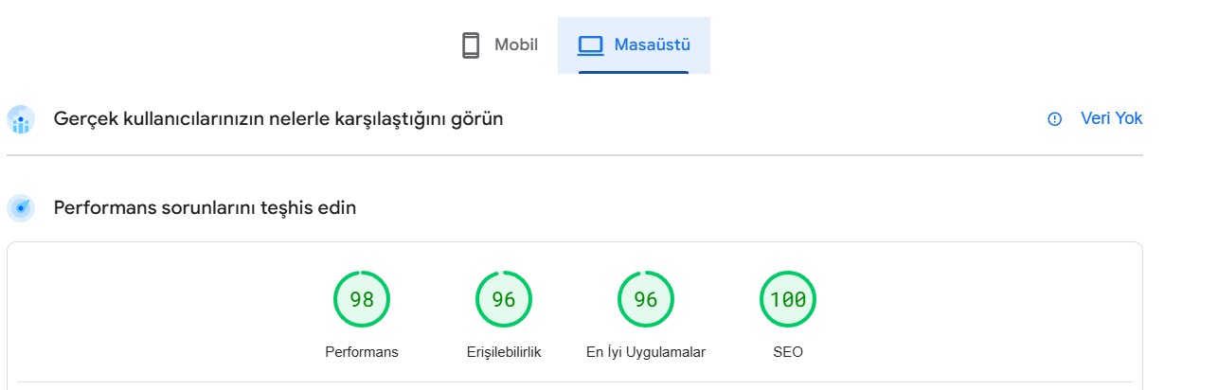Click the "Gerçek kullanıcılarınızın nelerle karşılaştığını görün" heading
The image size is (1218, 390).
(278, 119)
